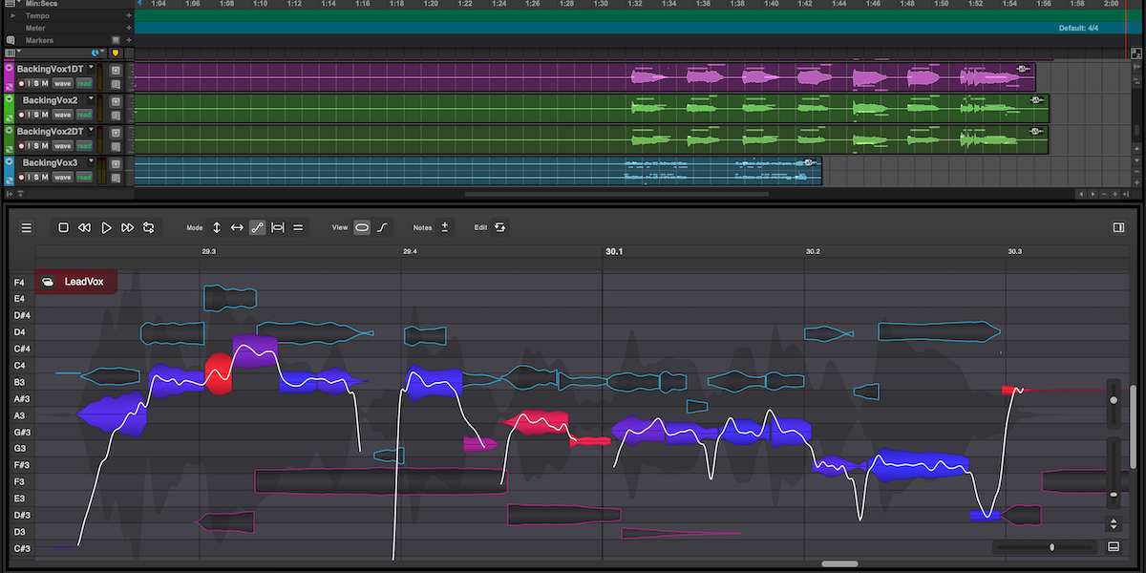
Task: Select the horizontal timing arrow mode tool
Action: click(237, 228)
